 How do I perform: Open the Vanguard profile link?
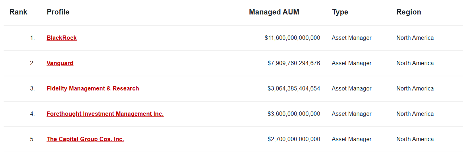[x=60, y=63]
